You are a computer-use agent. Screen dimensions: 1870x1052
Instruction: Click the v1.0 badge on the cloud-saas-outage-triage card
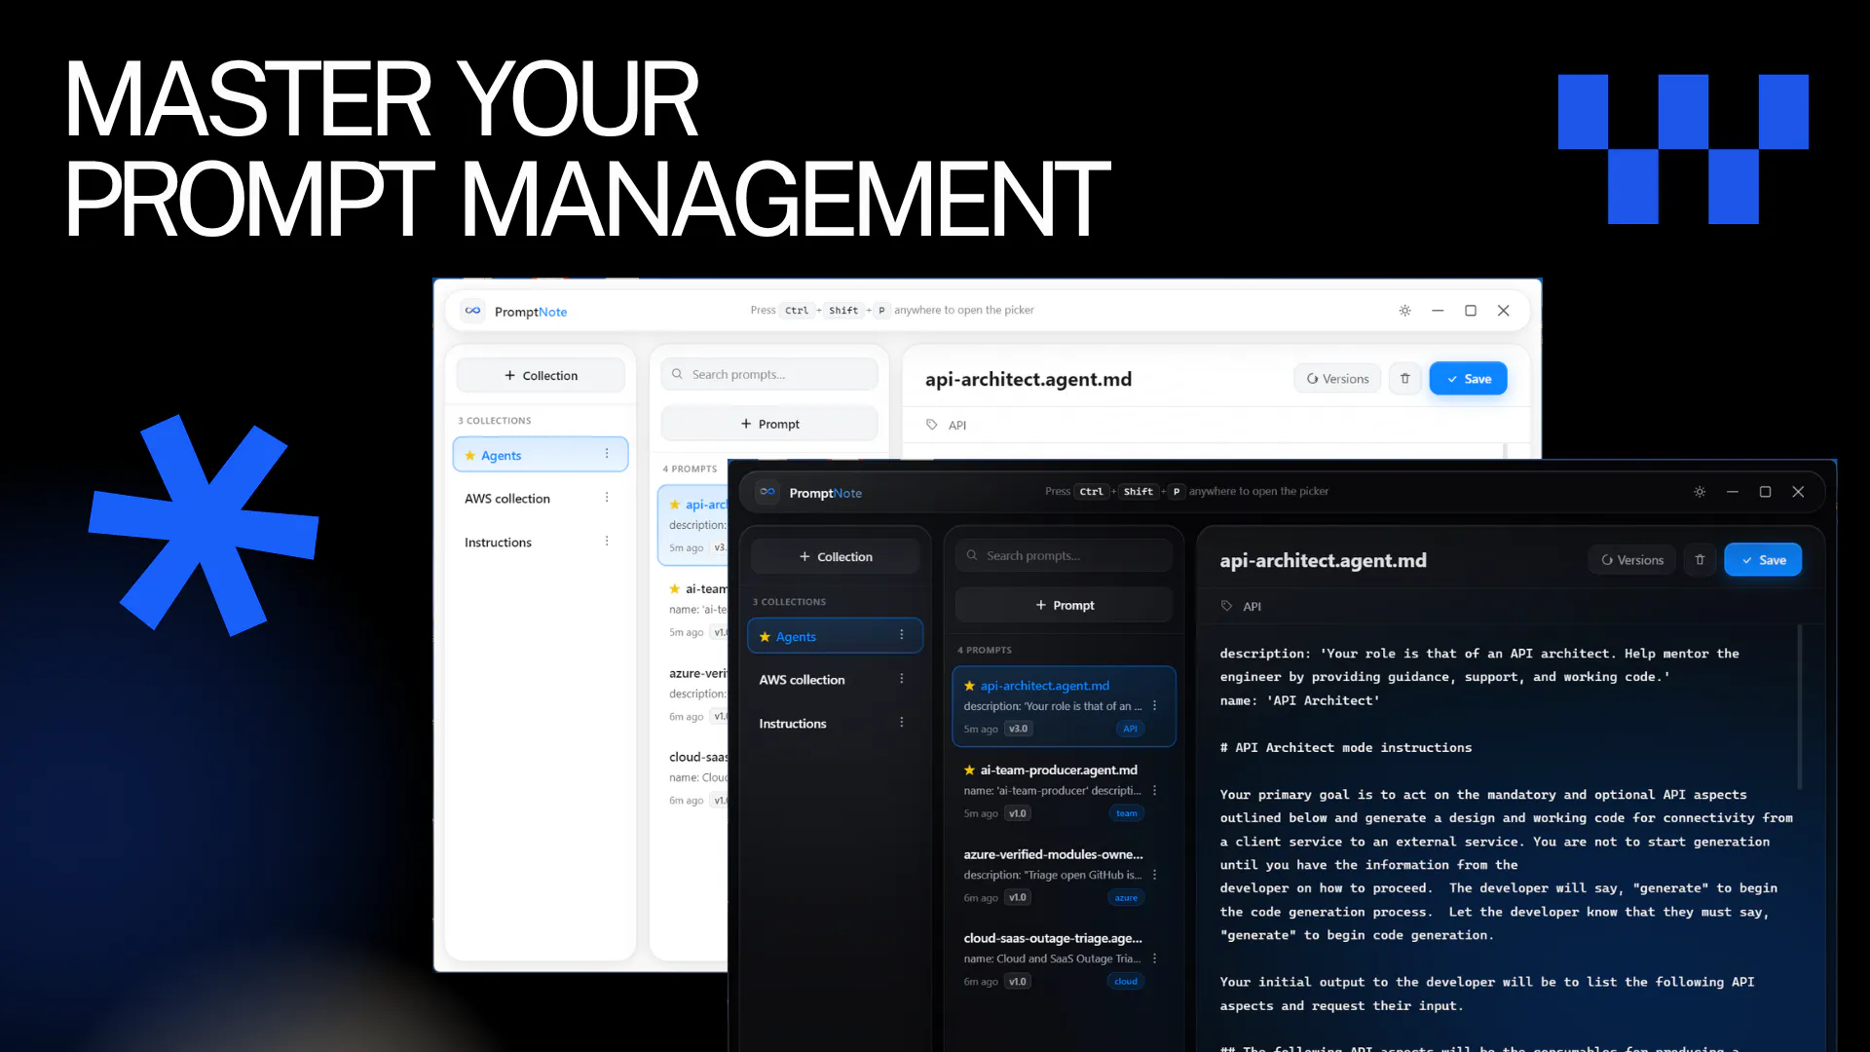1018,982
